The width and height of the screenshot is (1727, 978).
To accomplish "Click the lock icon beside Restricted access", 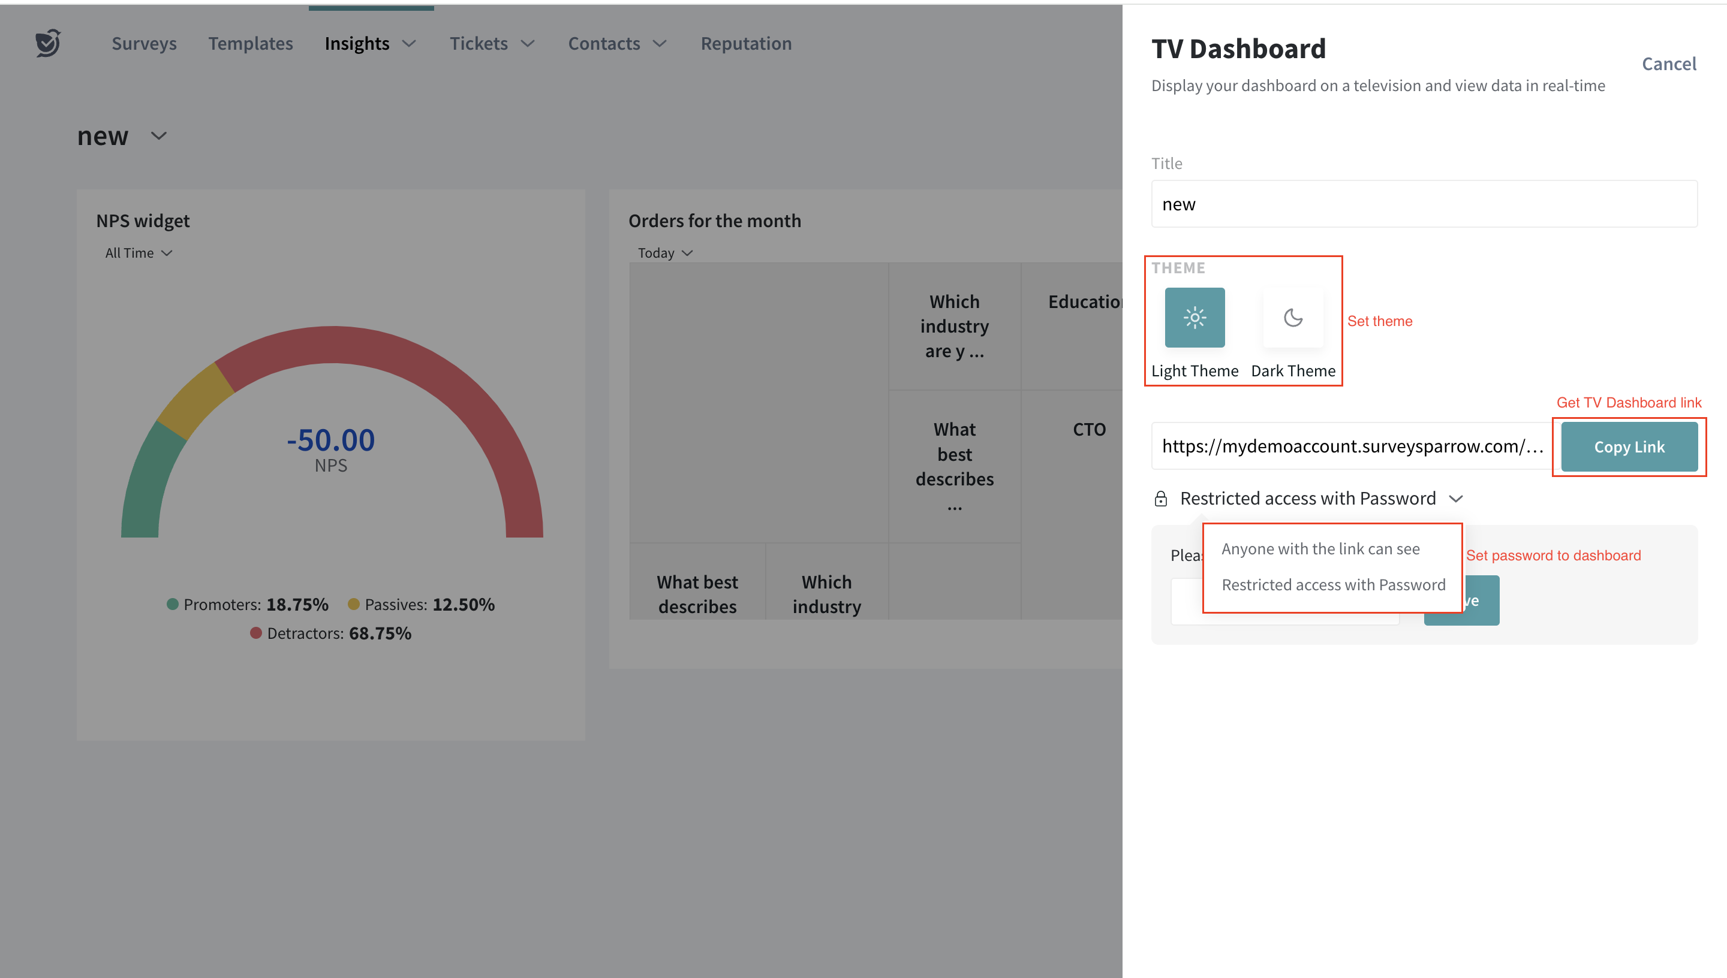I will click(x=1160, y=499).
